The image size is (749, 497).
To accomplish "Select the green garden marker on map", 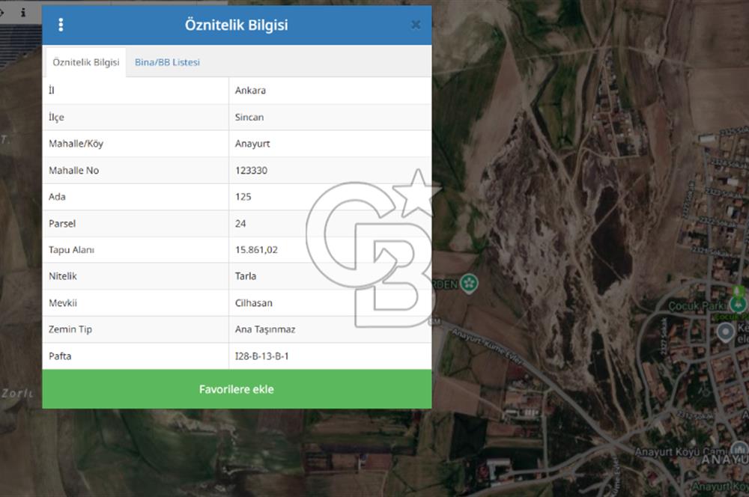I will pyautogui.click(x=469, y=284).
